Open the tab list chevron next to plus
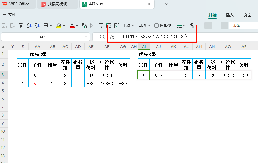The width and height of the screenshot is (258, 163). (x=166, y=4)
